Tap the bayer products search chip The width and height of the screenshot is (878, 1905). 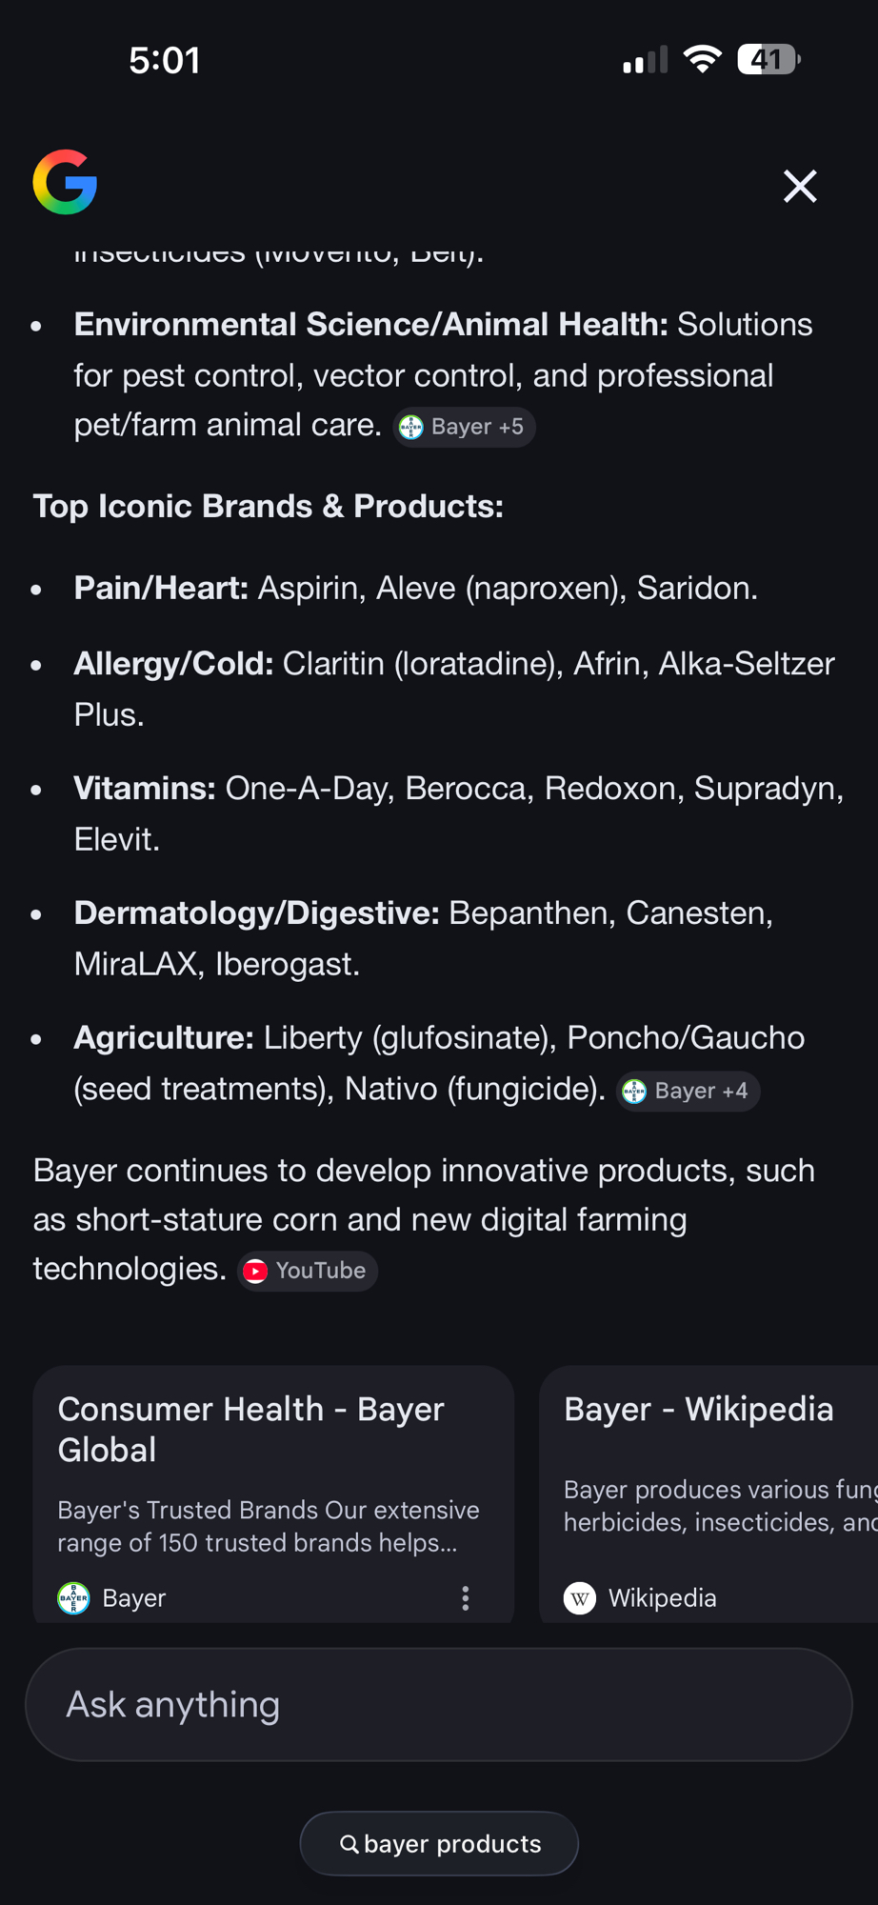440,1844
